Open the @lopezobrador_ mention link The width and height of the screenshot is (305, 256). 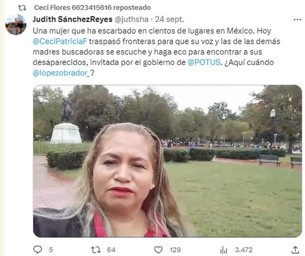(61, 73)
